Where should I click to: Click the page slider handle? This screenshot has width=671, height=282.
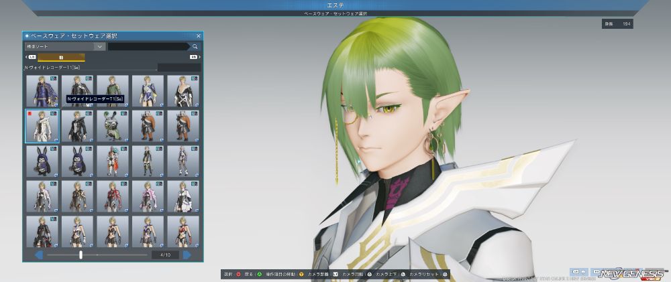point(81,255)
